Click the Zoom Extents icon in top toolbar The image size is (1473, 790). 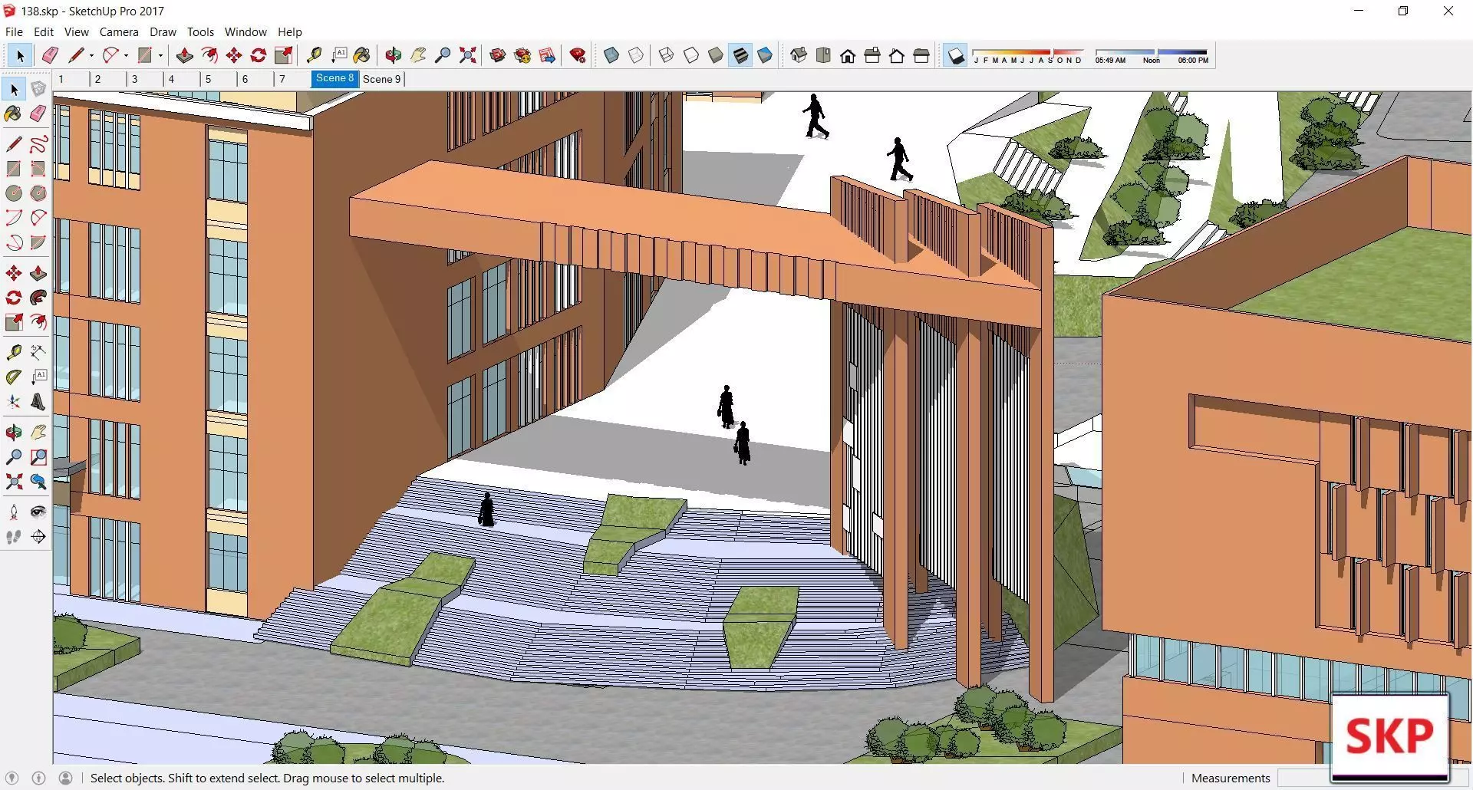tap(467, 55)
